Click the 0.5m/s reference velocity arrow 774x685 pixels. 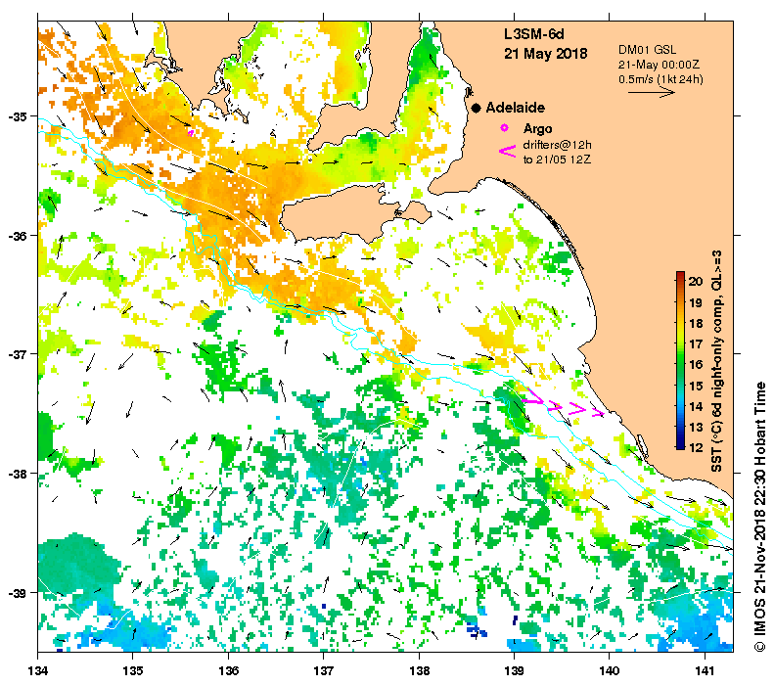(651, 92)
